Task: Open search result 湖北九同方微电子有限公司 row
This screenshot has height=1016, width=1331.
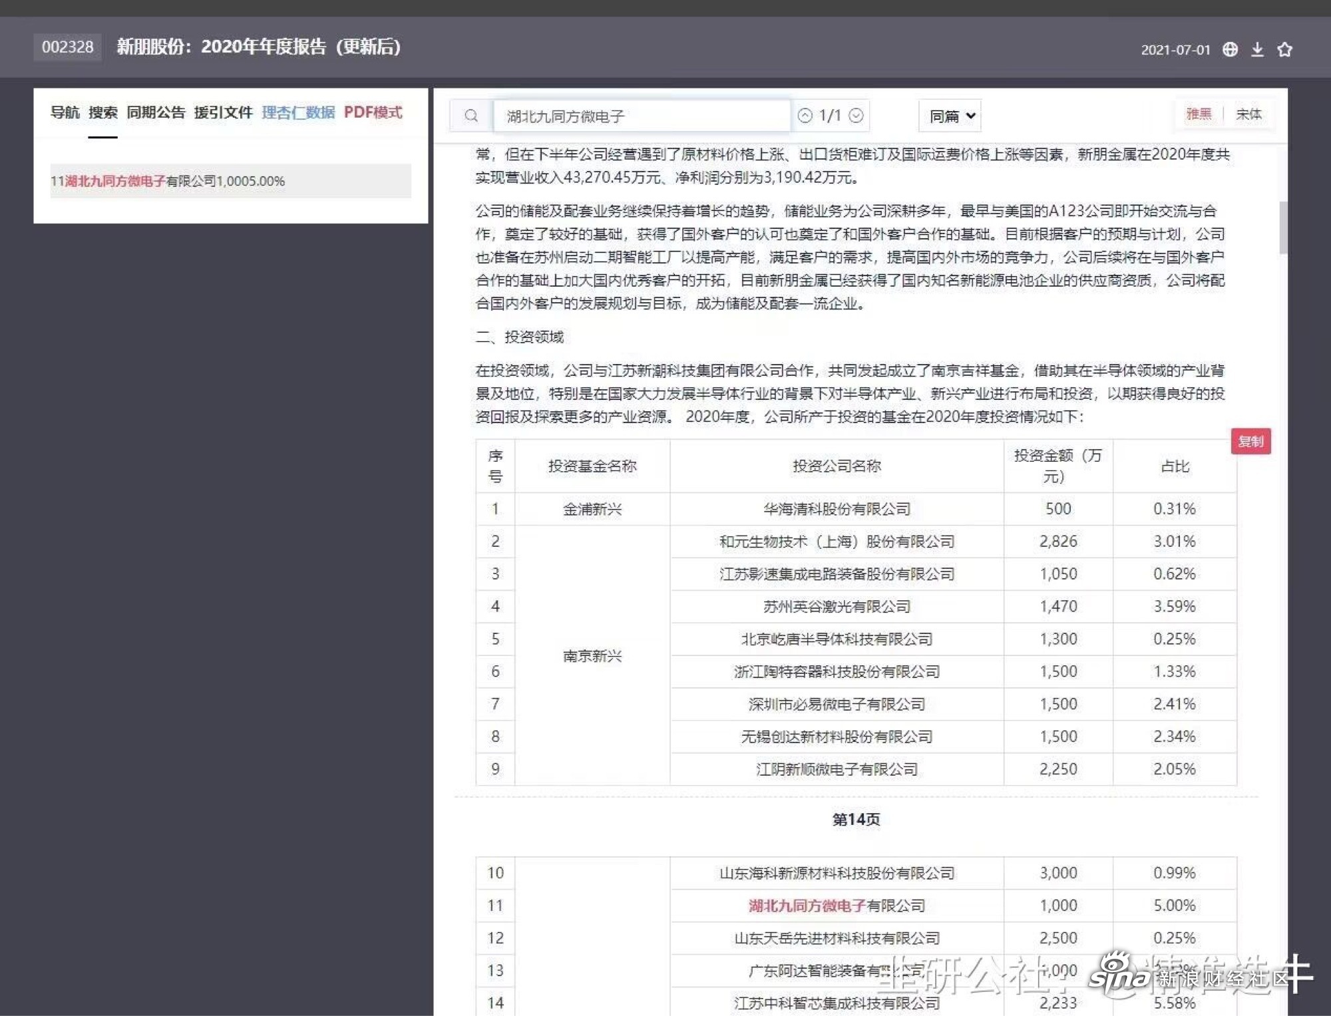Action: [230, 181]
